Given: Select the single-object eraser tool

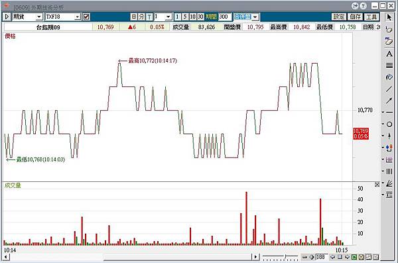Looking at the screenshot, I should pos(389,29).
